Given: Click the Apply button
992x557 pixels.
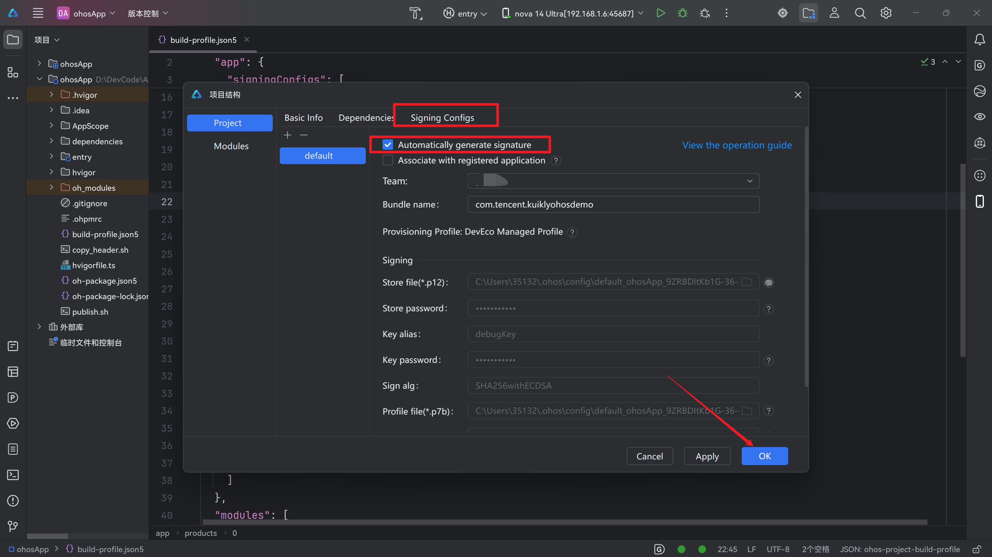Looking at the screenshot, I should point(707,456).
